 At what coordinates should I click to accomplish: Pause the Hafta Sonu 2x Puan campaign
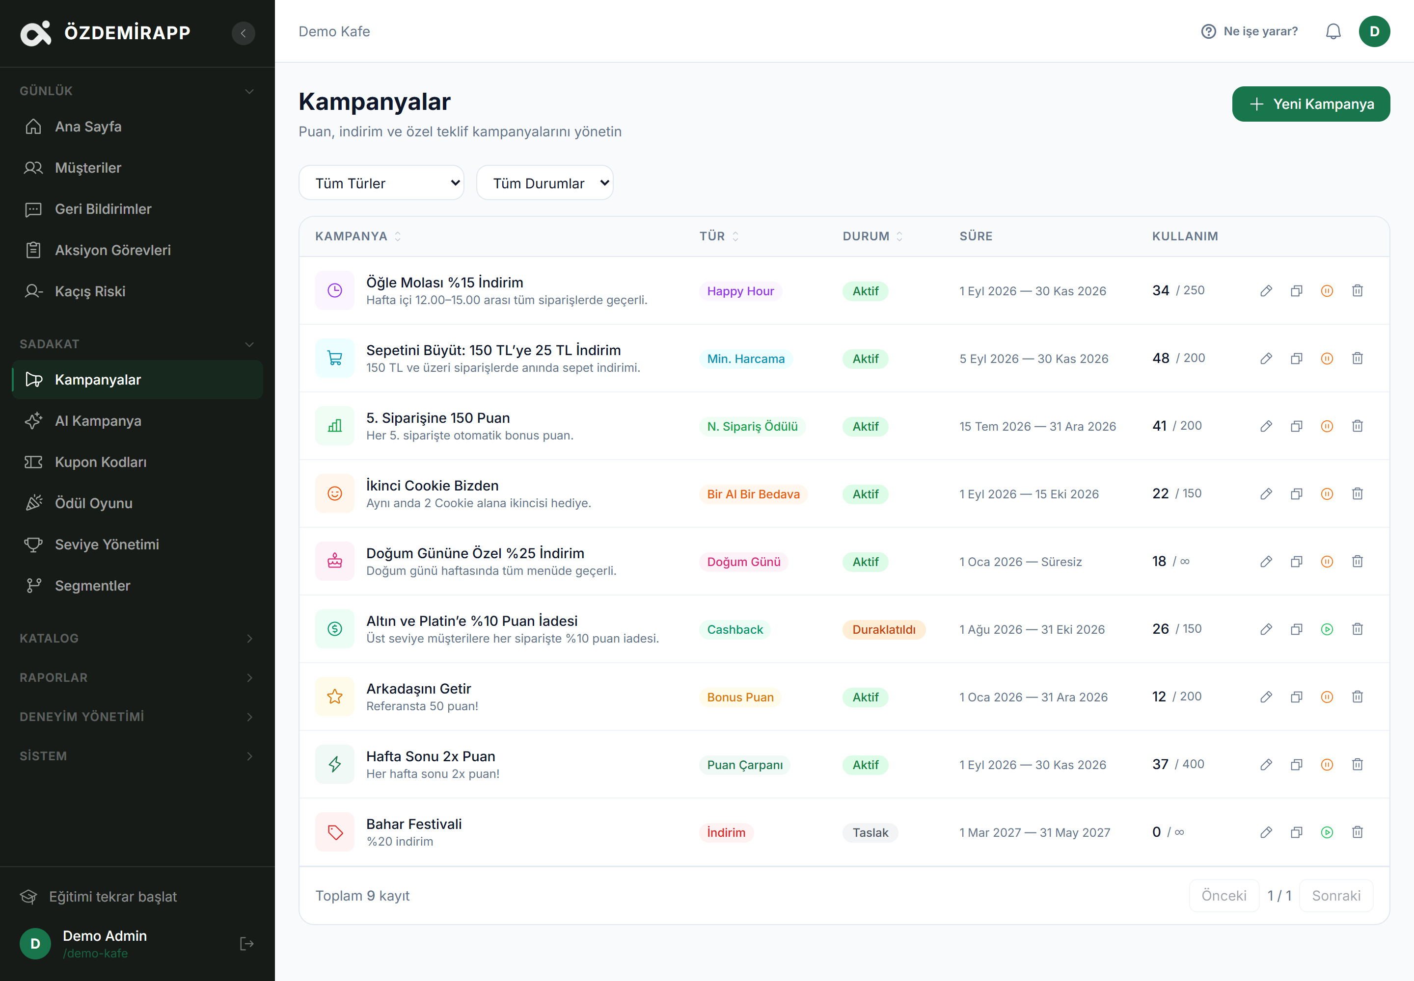pos(1327,764)
